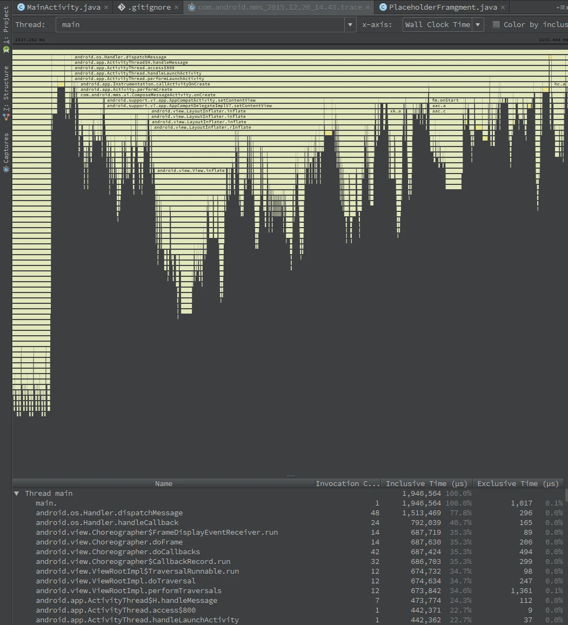Open the Wall Clock Time x-axis dropdown
This screenshot has height=625, width=568.
[x=477, y=24]
